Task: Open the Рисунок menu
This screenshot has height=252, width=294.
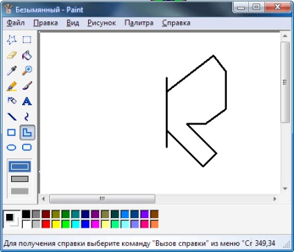Action: 102,23
